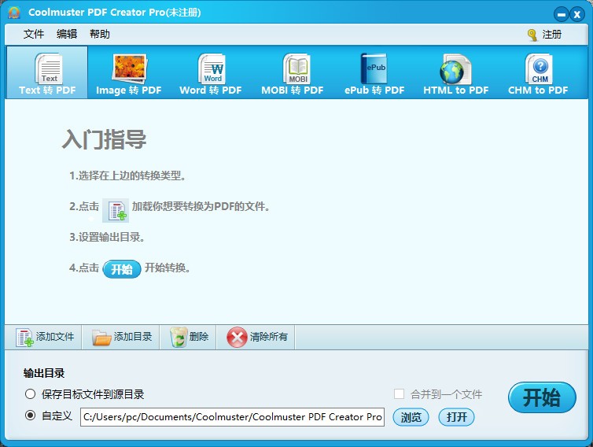The height and width of the screenshot is (447, 593).
Task: Click 浏览 to browse output folder
Action: click(x=411, y=417)
